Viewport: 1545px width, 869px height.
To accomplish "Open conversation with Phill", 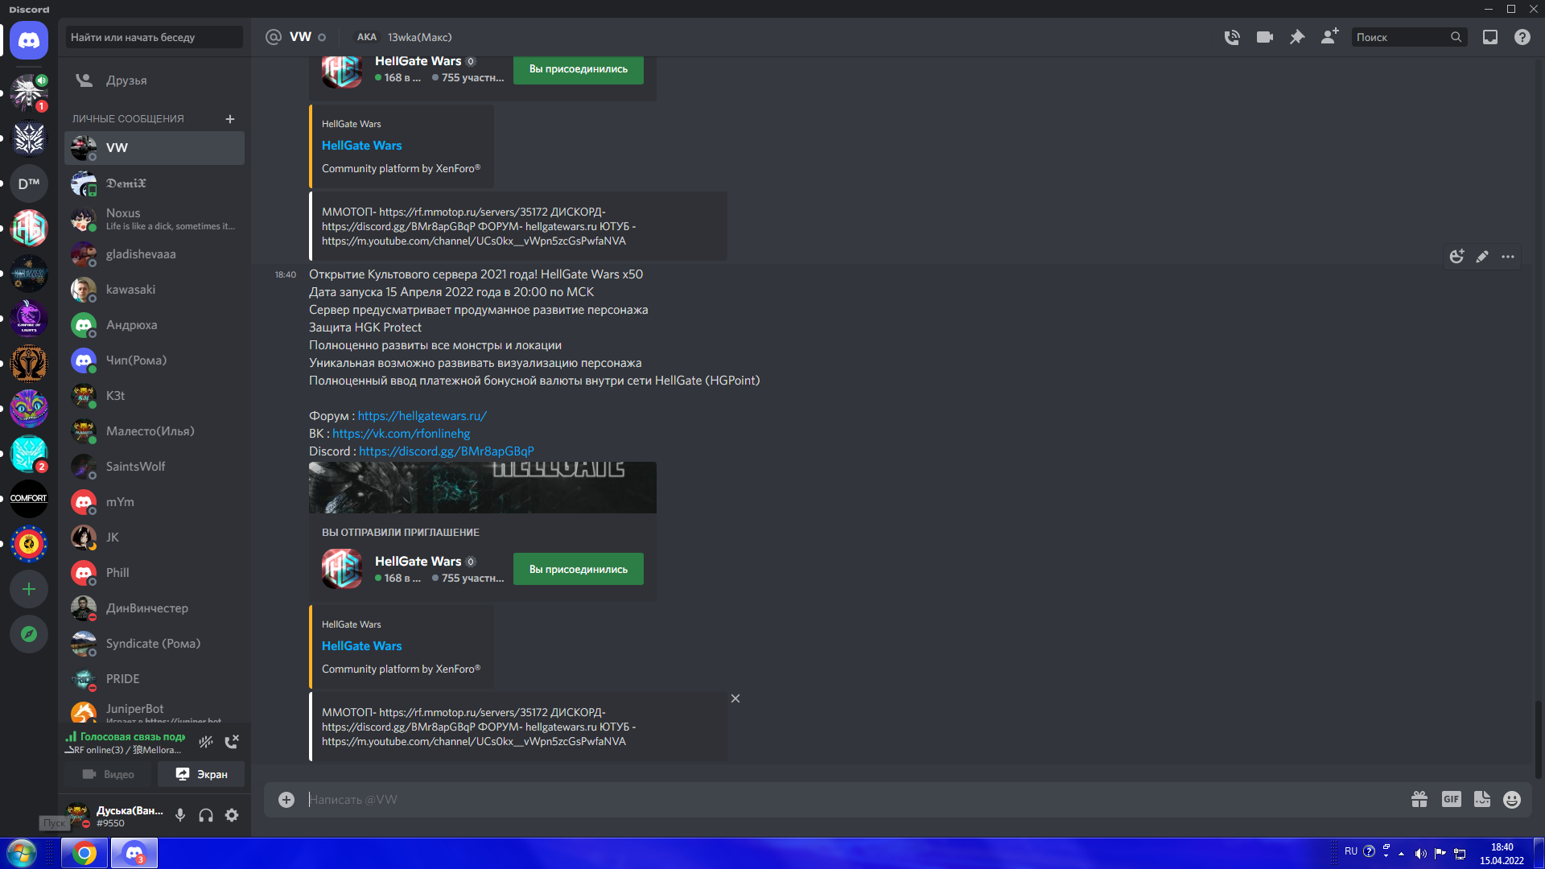I will [x=154, y=573].
